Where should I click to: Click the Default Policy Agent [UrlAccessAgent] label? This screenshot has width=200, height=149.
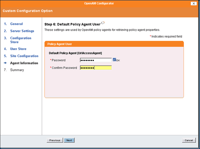[x=75, y=53]
